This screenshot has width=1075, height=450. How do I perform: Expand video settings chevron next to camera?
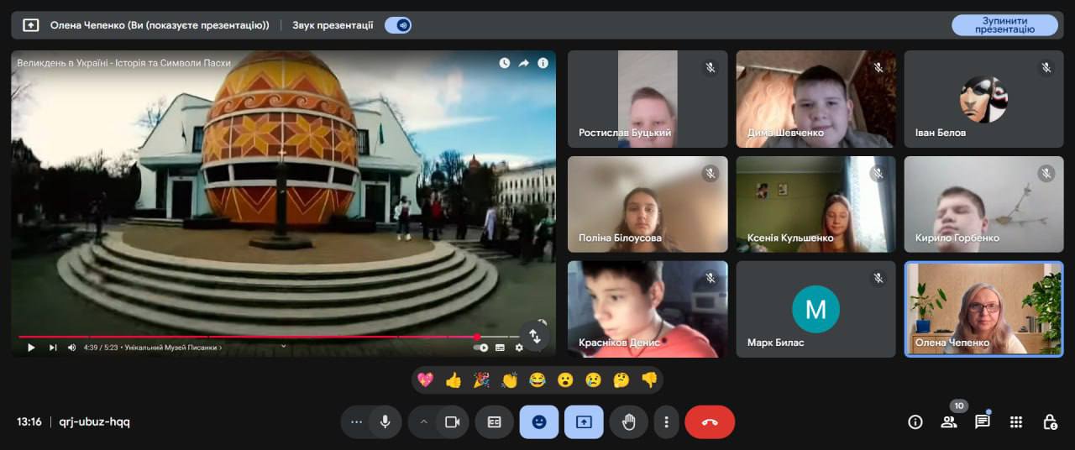click(x=424, y=422)
